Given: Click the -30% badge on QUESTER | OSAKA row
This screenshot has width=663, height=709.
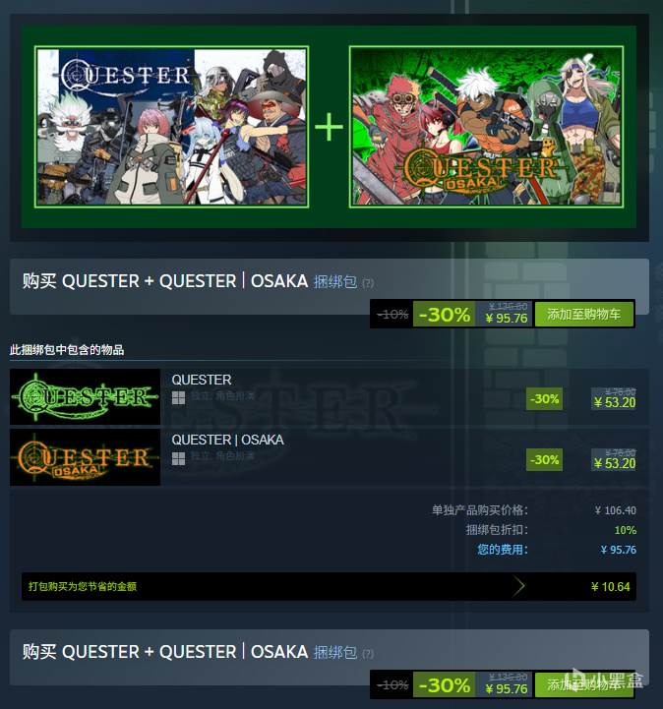Looking at the screenshot, I should click(545, 460).
